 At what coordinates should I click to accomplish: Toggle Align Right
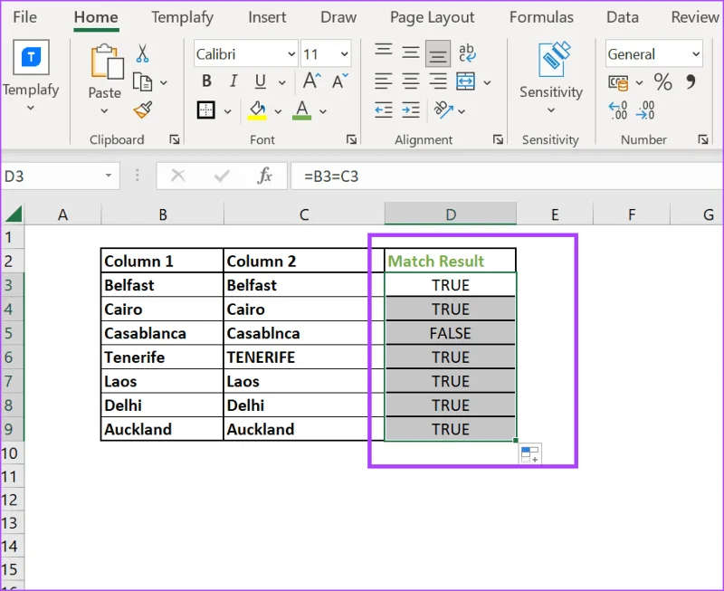[438, 81]
